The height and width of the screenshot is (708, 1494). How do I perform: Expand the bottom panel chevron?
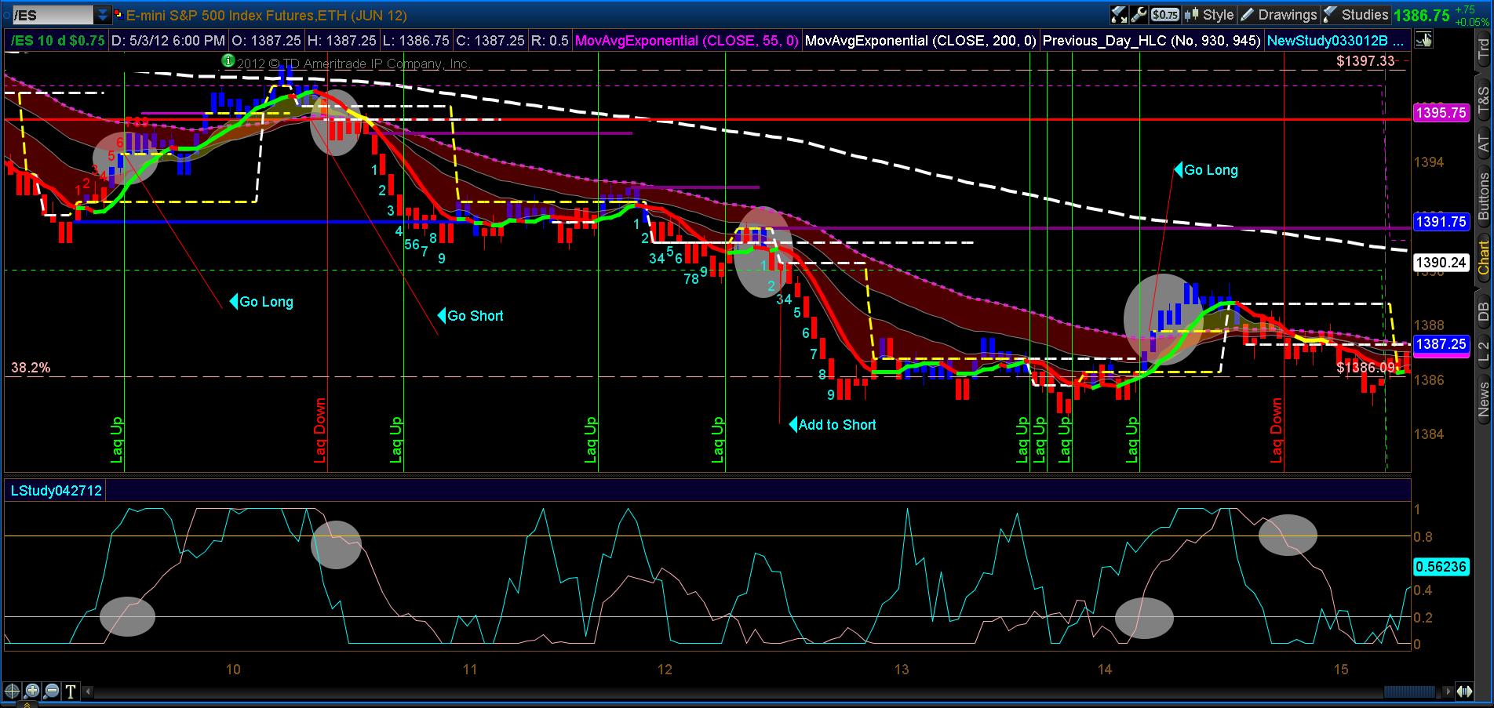coord(27,705)
